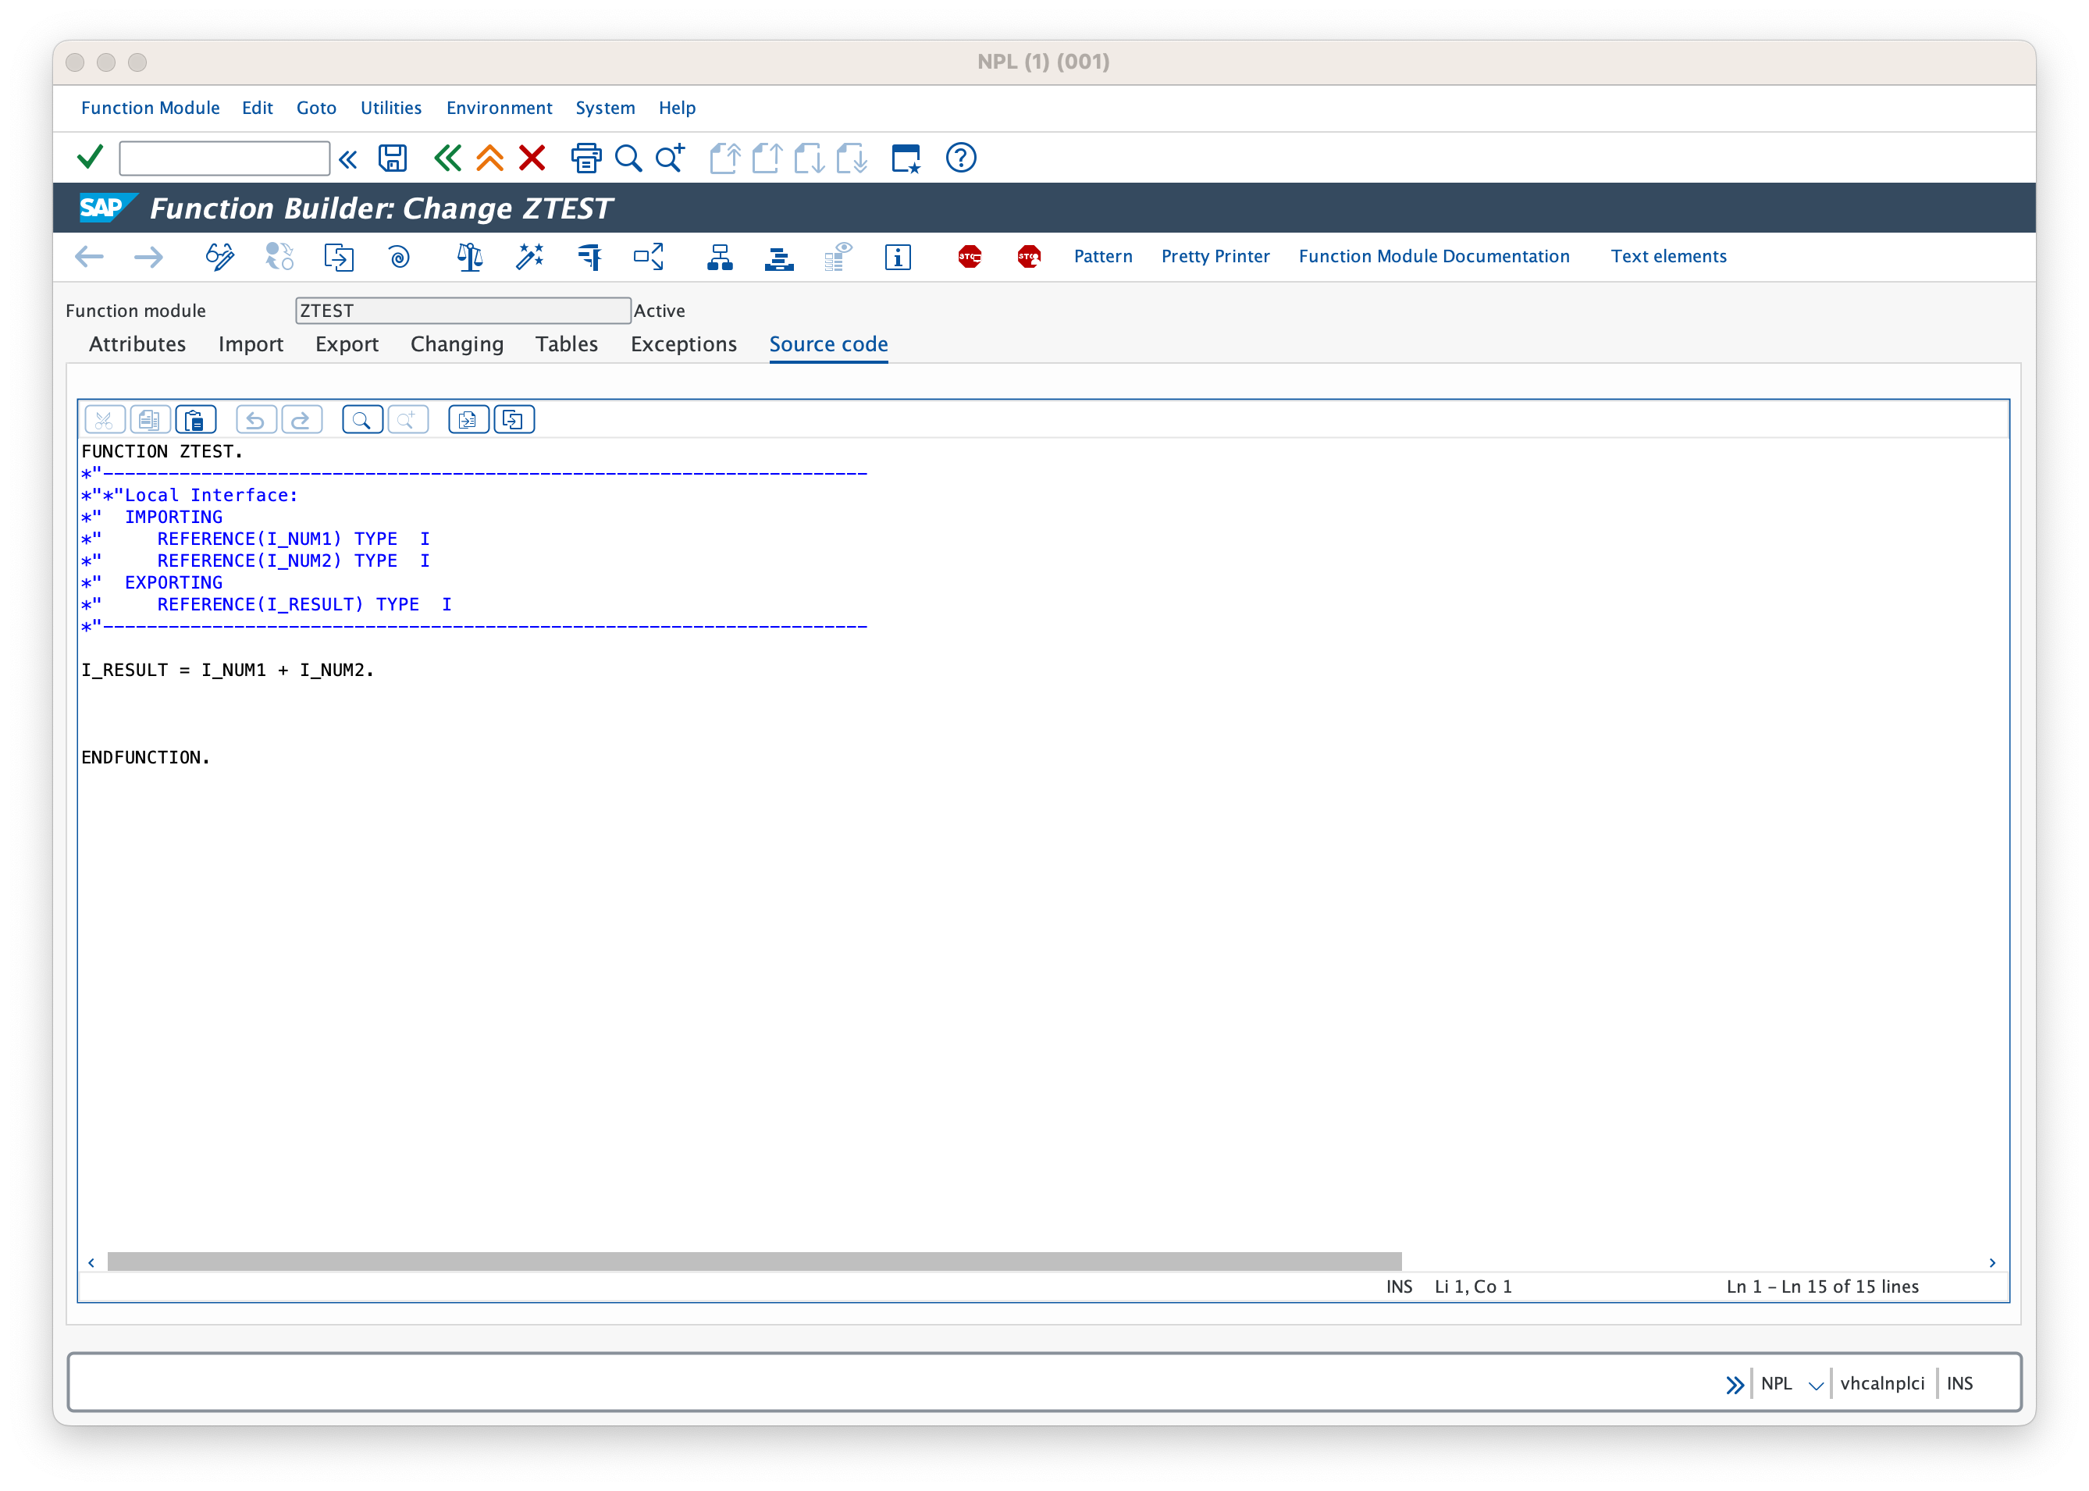Click the Active/Inactive toggle icon
2089x1491 pixels.
pos(279,256)
